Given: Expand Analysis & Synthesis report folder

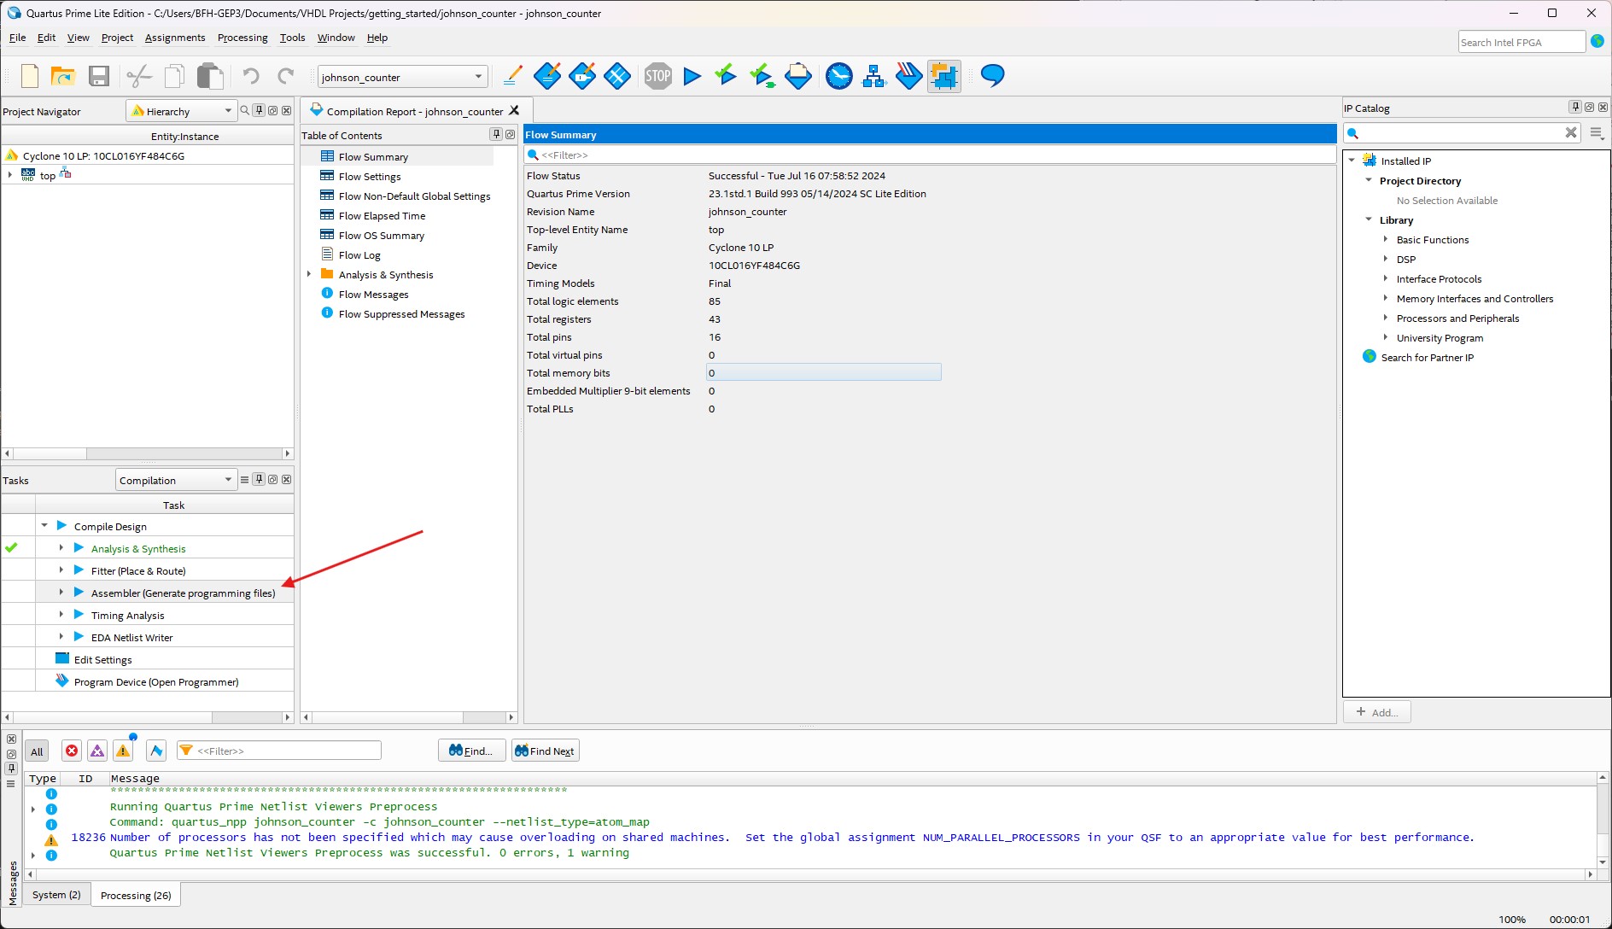Looking at the screenshot, I should [x=309, y=274].
